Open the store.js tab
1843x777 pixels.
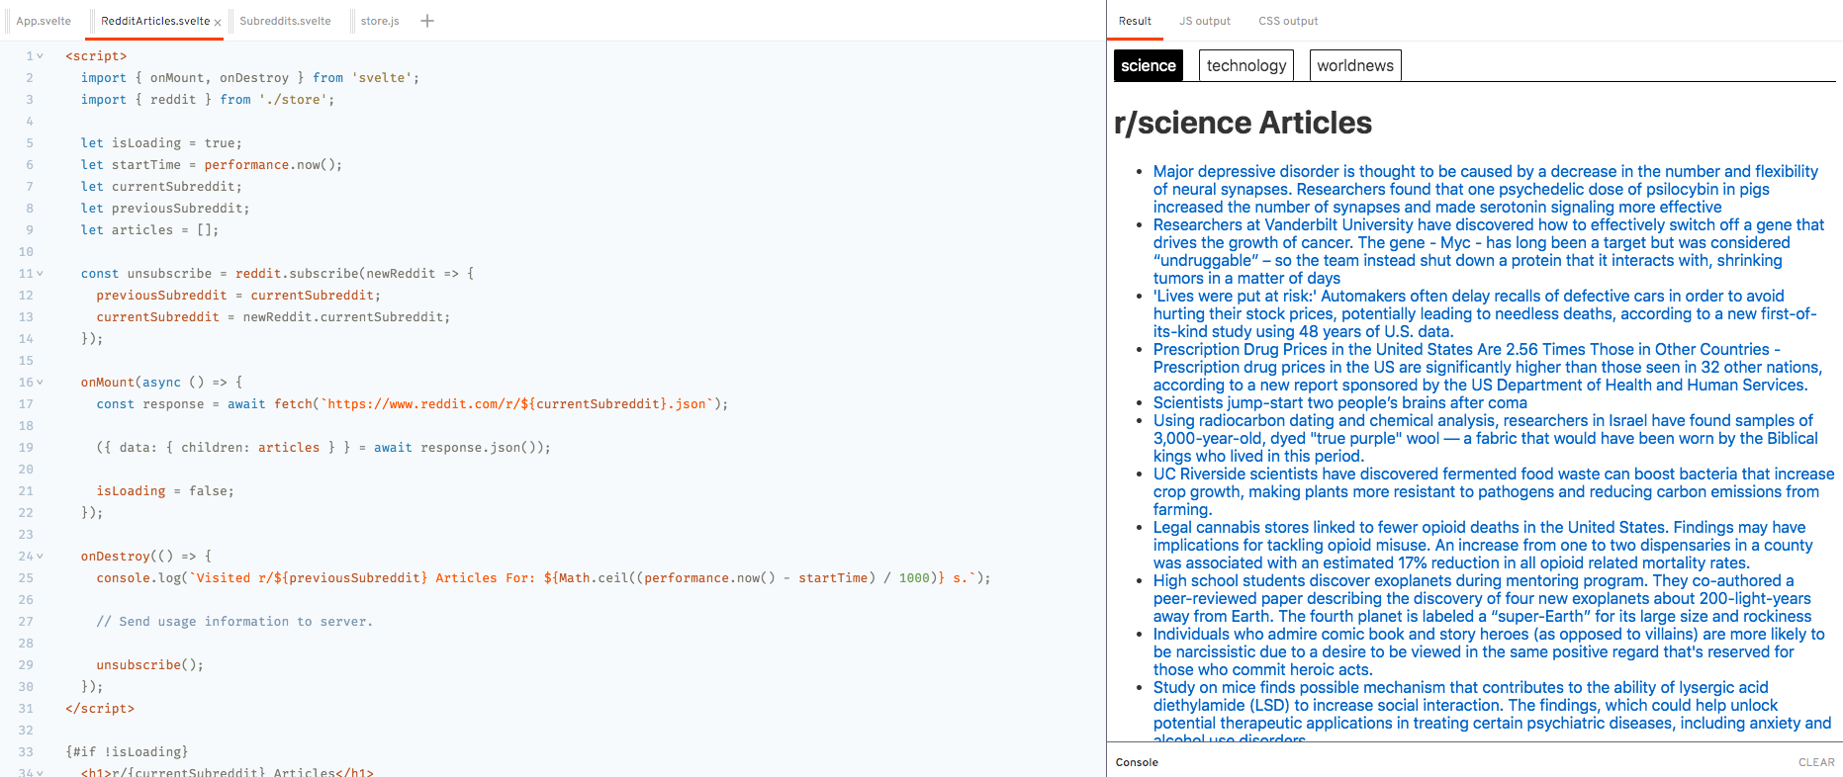tap(380, 21)
